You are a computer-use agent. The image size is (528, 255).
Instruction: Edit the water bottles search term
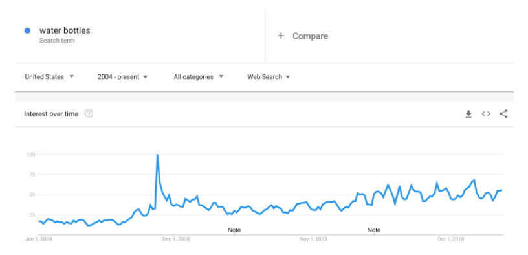(65, 30)
